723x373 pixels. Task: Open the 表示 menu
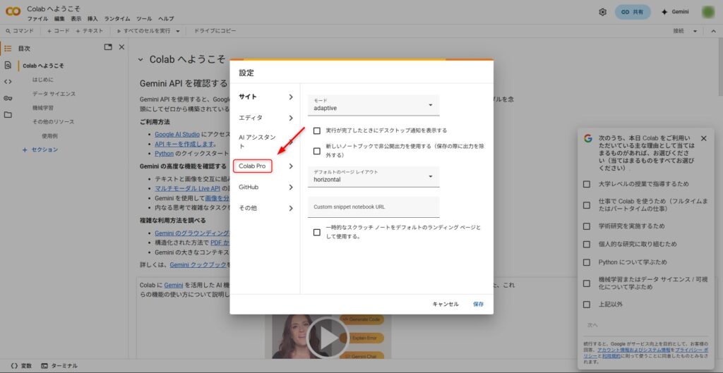(76, 19)
